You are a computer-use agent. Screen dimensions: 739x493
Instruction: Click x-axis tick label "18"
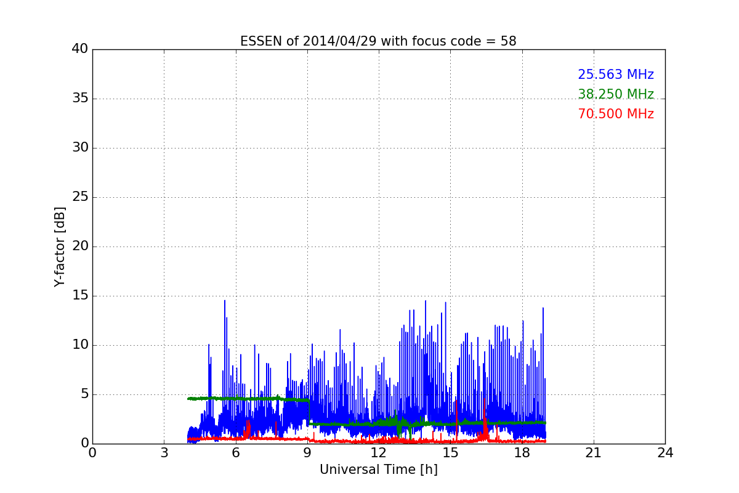point(522,453)
